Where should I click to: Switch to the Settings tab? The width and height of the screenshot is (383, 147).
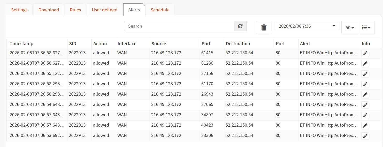pos(19,10)
